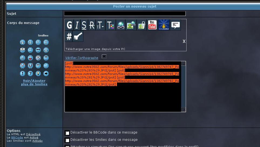Click the image with paperclip upload icon
Viewport: 260px width, 147px height.
142,25
